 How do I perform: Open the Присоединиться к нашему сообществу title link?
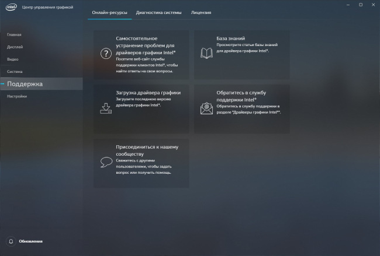pyautogui.click(x=147, y=150)
